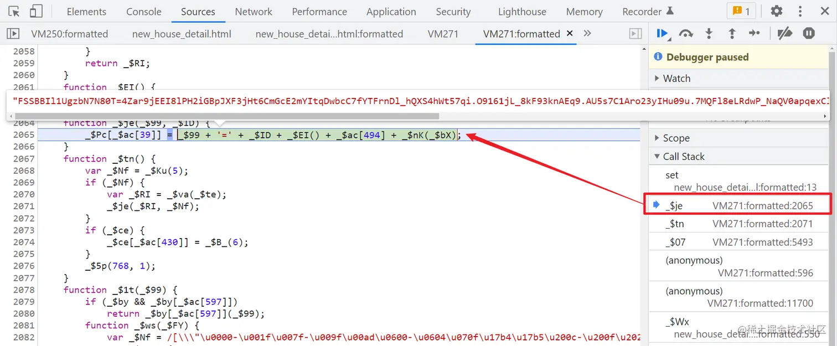Image resolution: width=837 pixels, height=346 pixels.
Task: Open the new_house_detail.html file tab
Action: tap(182, 34)
